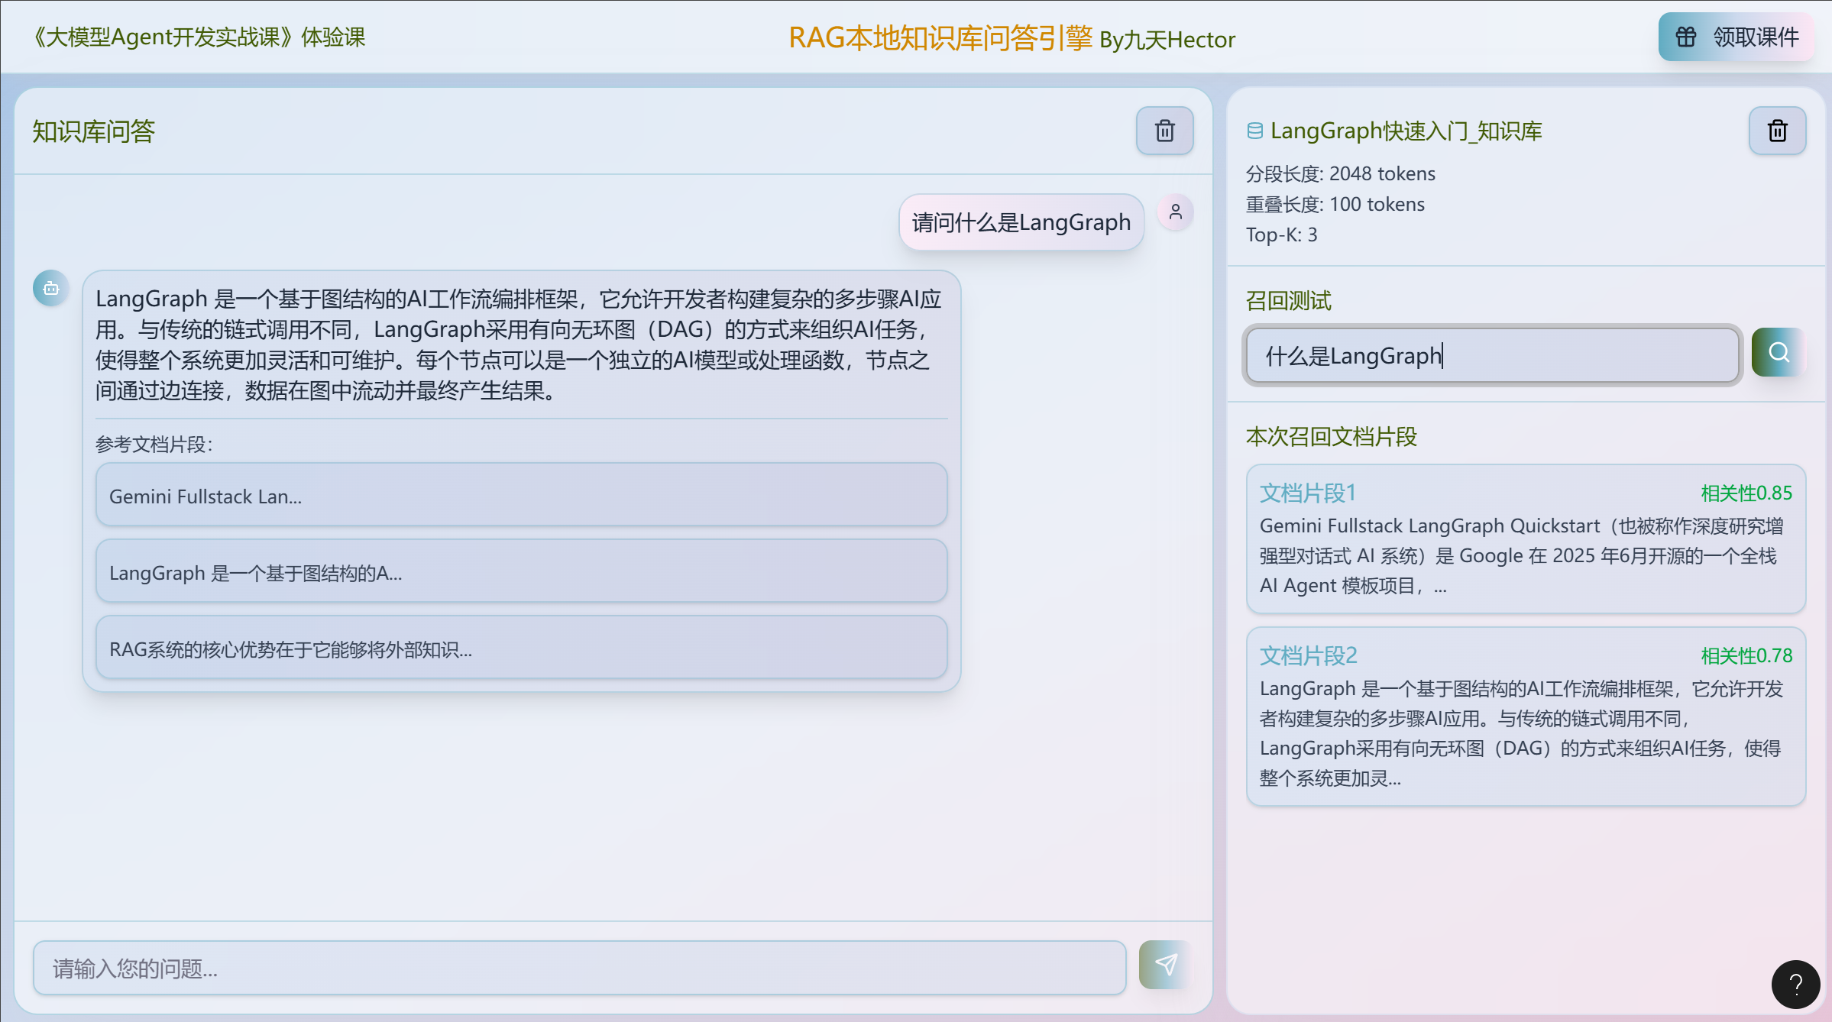Screen dimensions: 1832x1022
Task: Send the question with paper plane icon
Action: pyautogui.click(x=1165, y=965)
